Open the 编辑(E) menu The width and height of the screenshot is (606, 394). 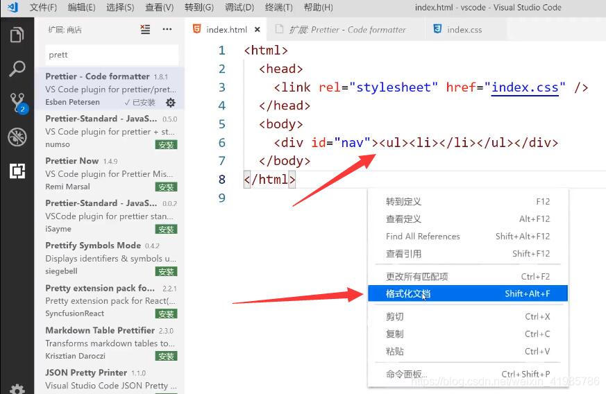[x=81, y=8]
